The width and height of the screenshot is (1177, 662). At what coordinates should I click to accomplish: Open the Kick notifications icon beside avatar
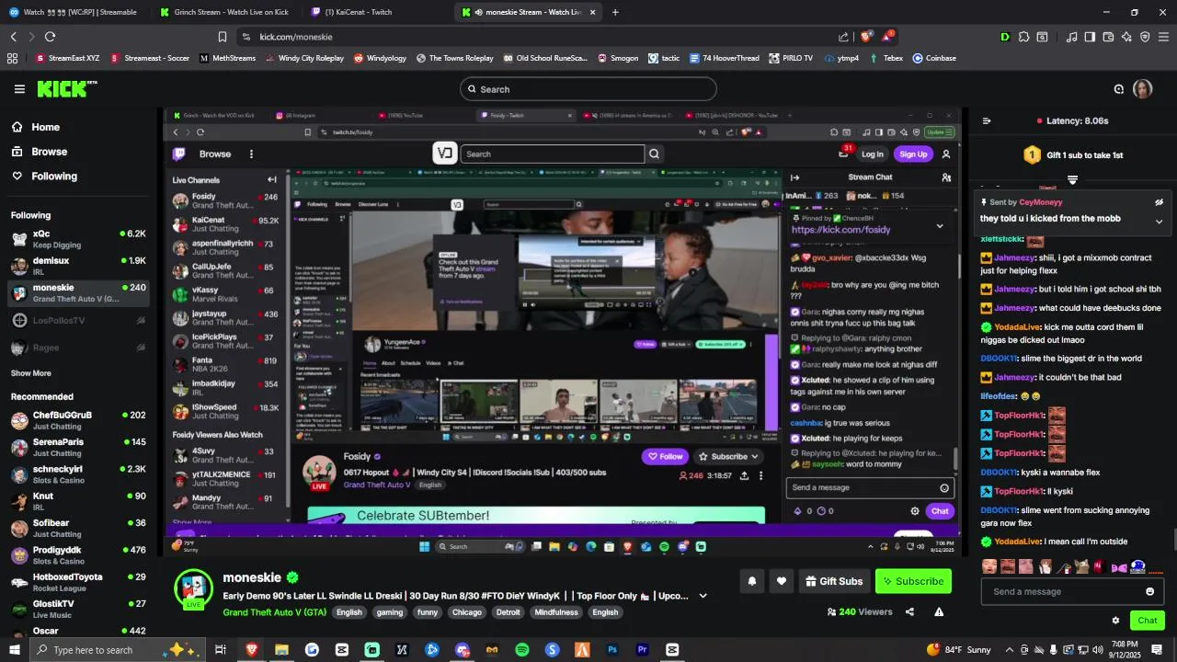tap(1119, 89)
